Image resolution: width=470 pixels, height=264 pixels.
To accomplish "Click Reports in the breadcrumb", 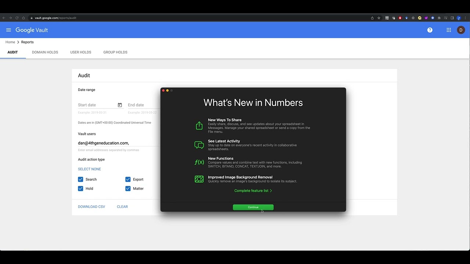I will click(x=27, y=42).
